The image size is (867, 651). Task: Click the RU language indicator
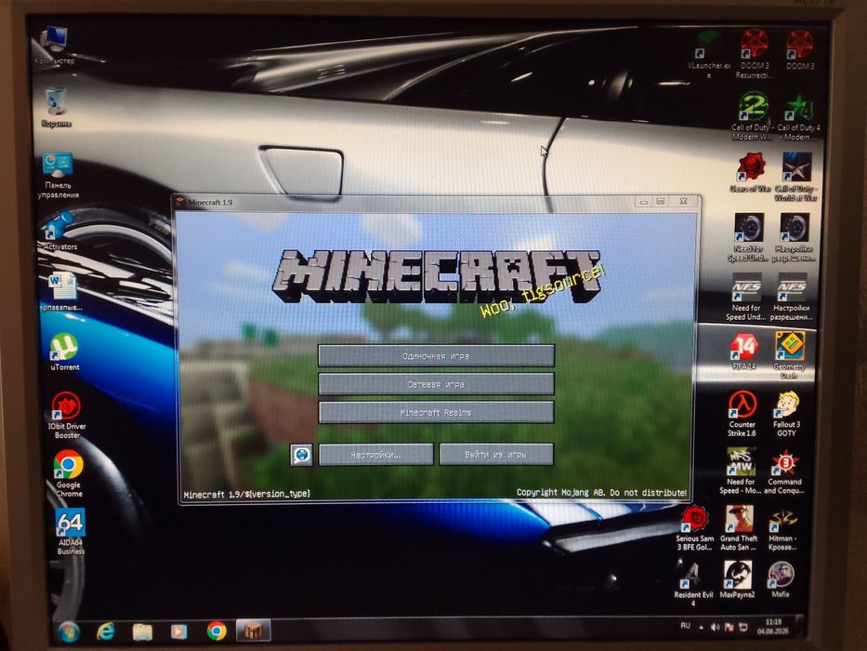click(x=686, y=626)
